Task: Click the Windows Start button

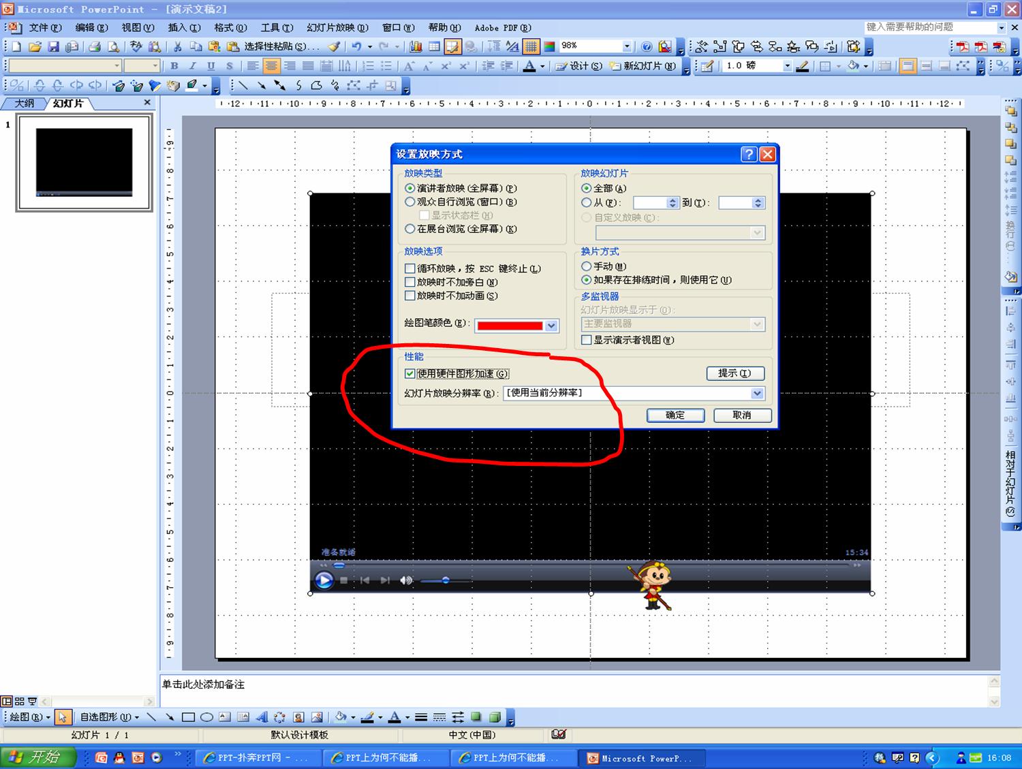Action: [x=37, y=757]
